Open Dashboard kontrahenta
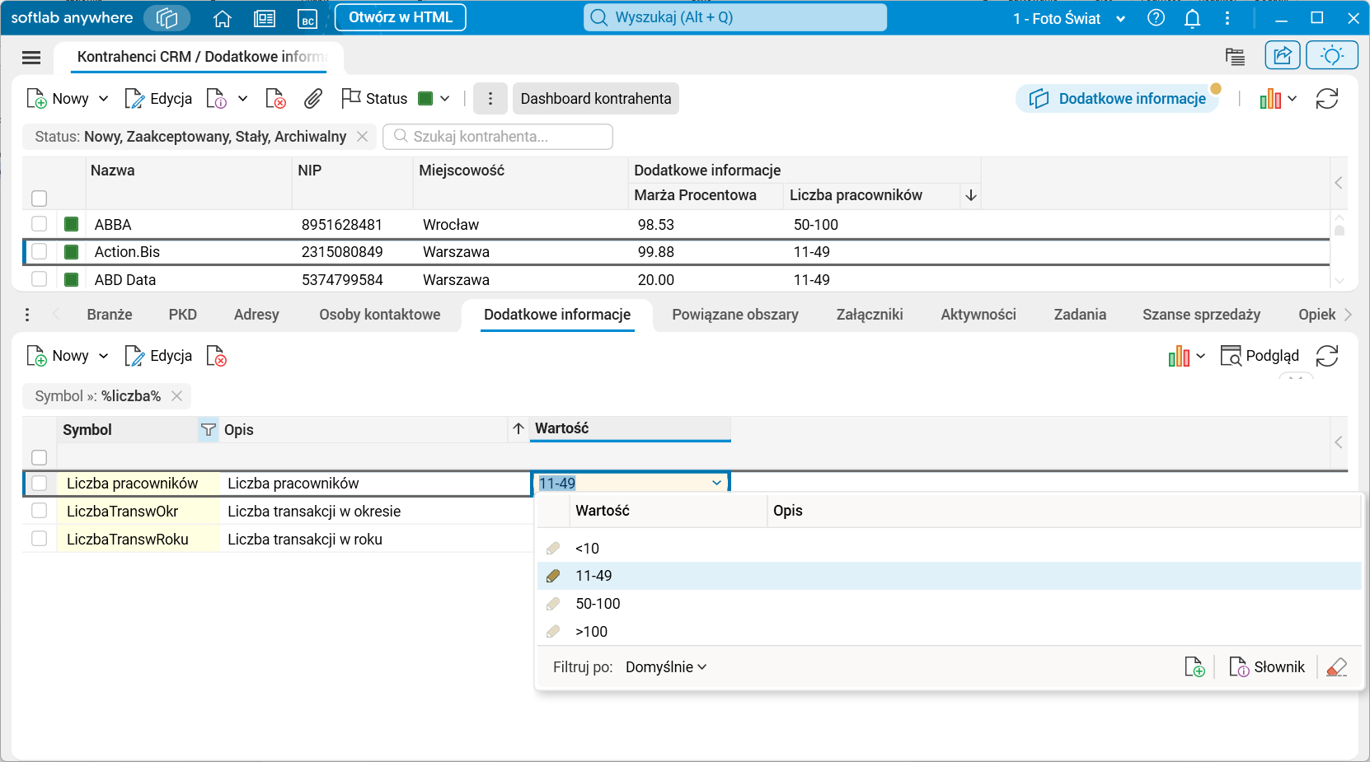 click(596, 99)
